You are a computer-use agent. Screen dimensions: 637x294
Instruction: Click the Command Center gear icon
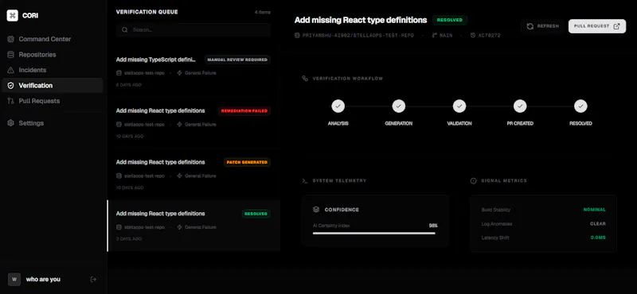(x=10, y=40)
